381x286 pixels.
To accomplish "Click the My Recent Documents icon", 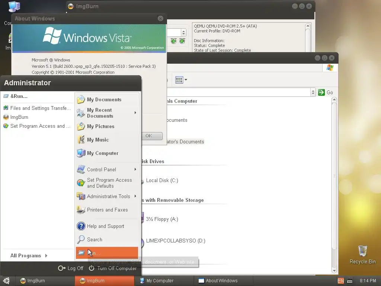I will tap(81, 113).
